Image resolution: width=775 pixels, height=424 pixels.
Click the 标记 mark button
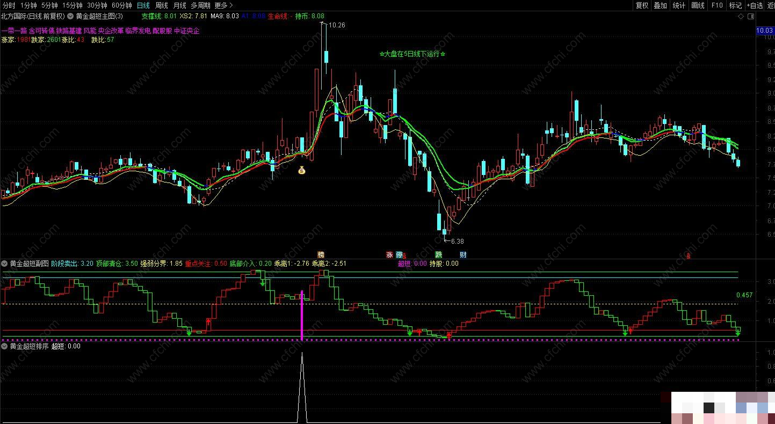click(x=735, y=5)
